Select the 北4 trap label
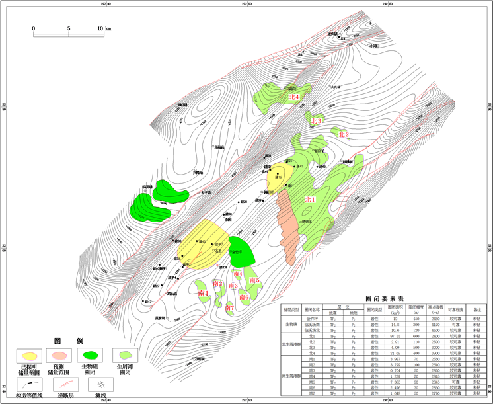This screenshot has width=493, height=404. [x=294, y=97]
